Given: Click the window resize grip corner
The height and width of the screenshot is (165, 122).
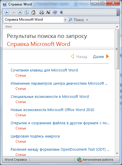Looking at the screenshot, I should 118,161.
